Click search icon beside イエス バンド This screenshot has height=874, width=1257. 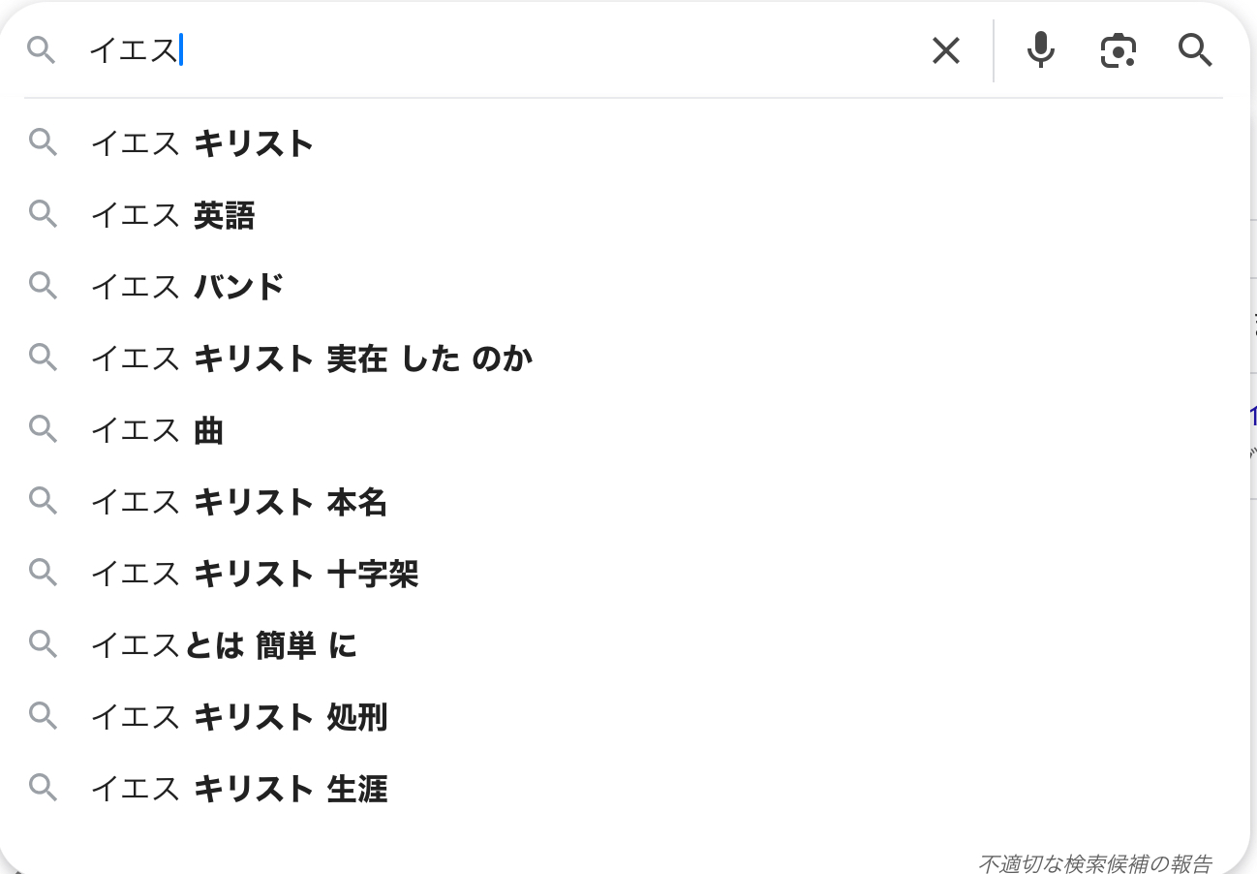[44, 286]
